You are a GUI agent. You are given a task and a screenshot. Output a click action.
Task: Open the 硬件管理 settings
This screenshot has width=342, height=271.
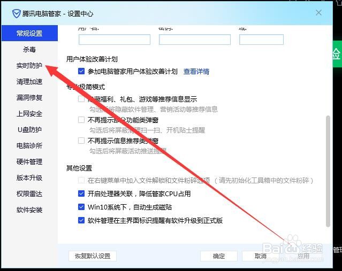point(29,162)
